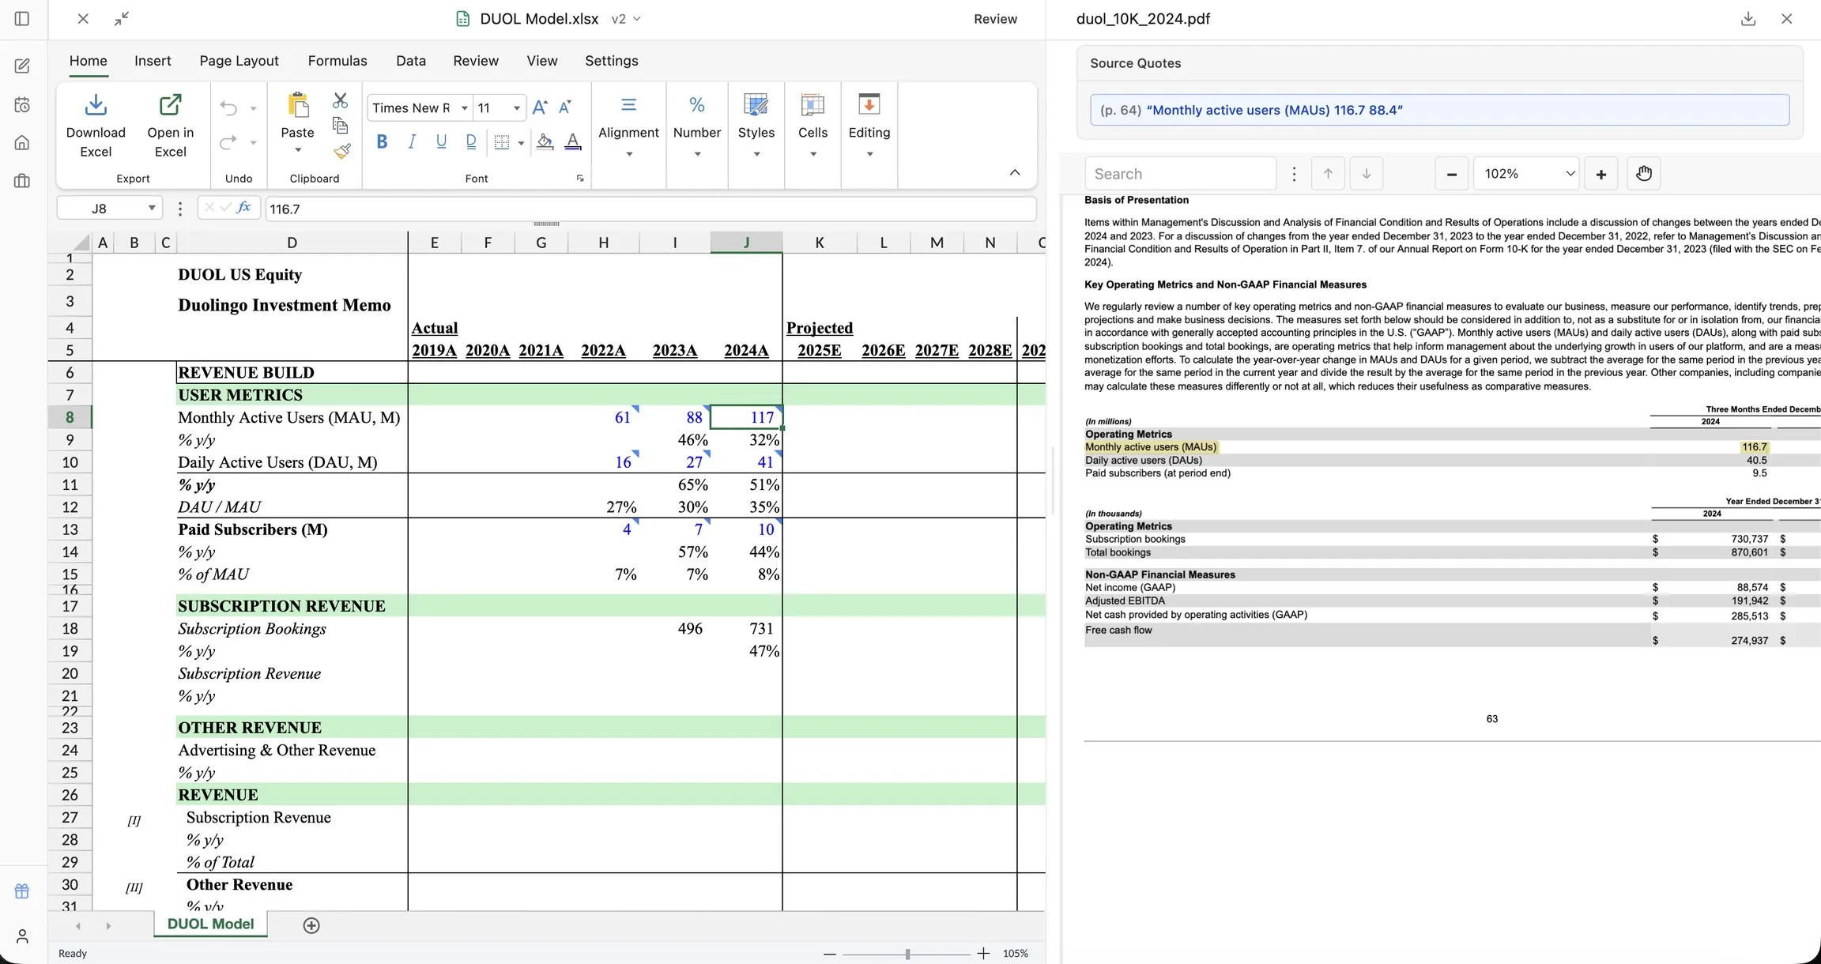Click the Download Excel icon
Viewport: 1821px width, 964px height.
pos(96,105)
